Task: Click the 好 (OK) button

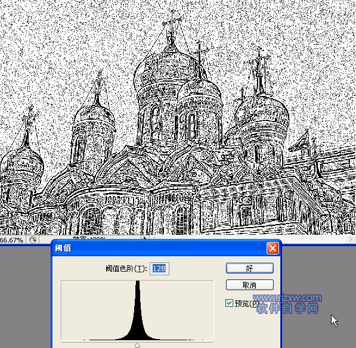Action: tap(249, 268)
